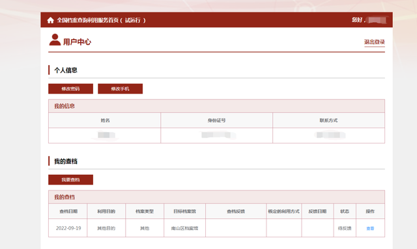Click the 核定的利用方式 column header
Screen dimensions: 417x249
click(284, 211)
